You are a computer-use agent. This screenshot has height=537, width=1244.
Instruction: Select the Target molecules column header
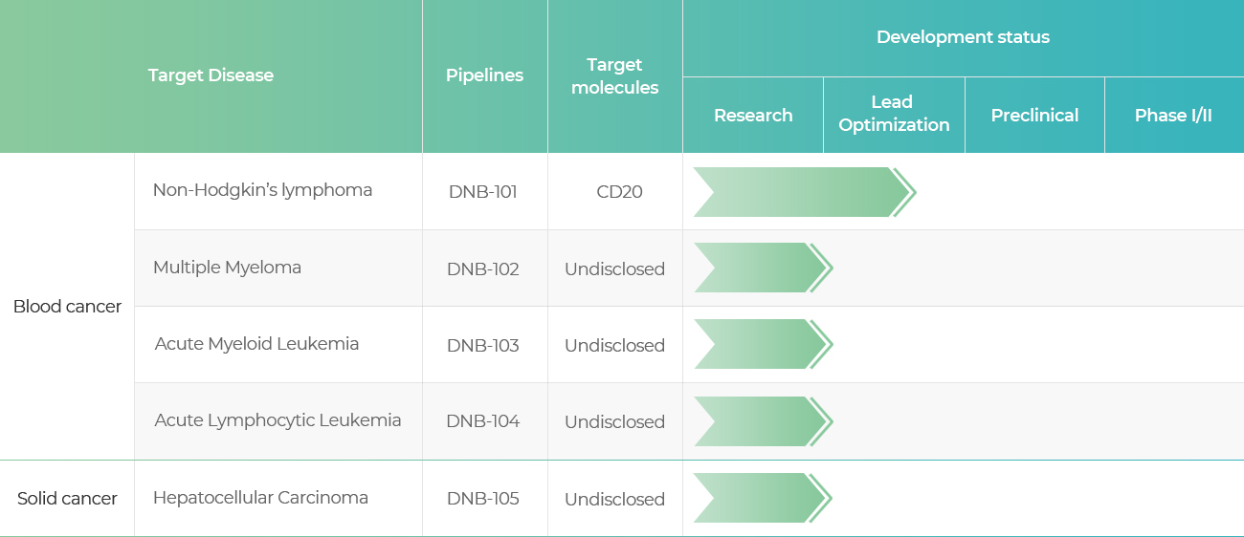click(614, 76)
